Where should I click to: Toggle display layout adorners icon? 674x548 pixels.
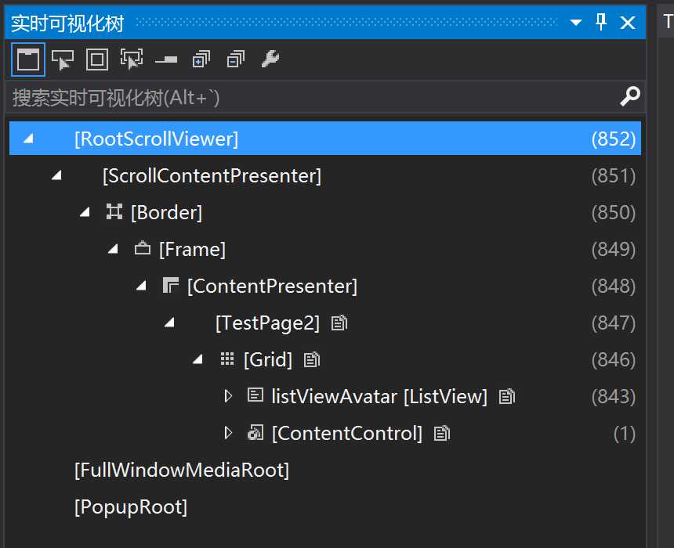(x=97, y=59)
